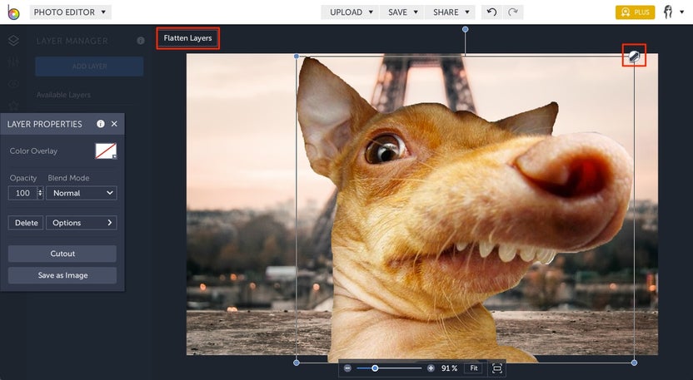Open the Upload menu
The image size is (693, 380).
point(351,12)
